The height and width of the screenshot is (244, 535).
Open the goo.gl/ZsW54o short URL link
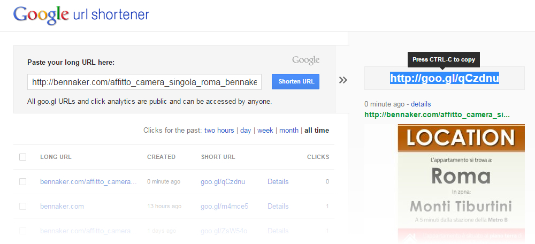point(224,231)
